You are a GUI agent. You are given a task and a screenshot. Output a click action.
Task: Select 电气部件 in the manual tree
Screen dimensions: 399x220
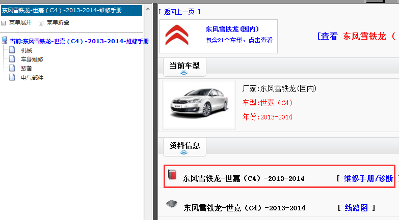[x=32, y=78]
